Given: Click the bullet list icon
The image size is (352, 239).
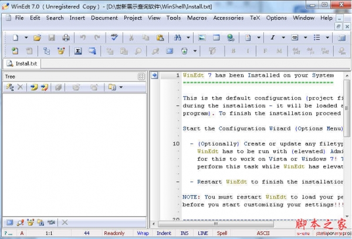Looking at the screenshot, I should tap(317, 37).
